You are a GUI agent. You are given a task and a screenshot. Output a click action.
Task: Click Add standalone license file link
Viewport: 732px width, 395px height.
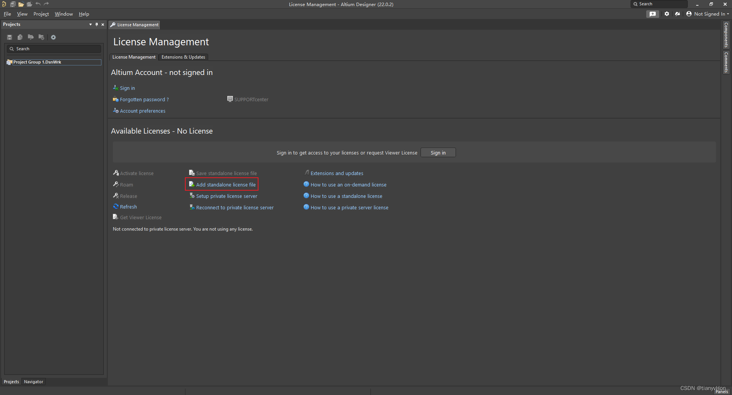pyautogui.click(x=226, y=185)
